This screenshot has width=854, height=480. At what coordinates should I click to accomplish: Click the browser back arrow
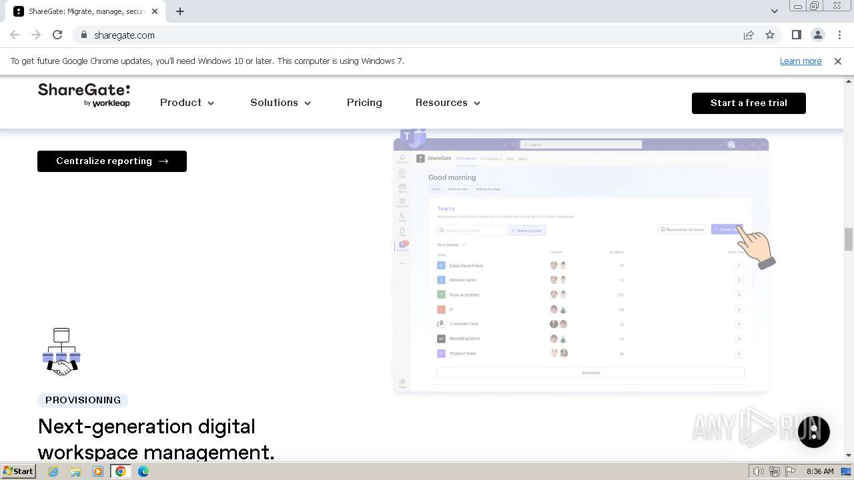click(x=15, y=35)
